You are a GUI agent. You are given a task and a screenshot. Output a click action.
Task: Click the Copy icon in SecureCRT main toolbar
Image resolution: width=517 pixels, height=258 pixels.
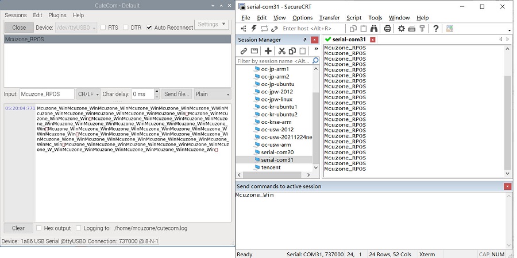click(353, 29)
